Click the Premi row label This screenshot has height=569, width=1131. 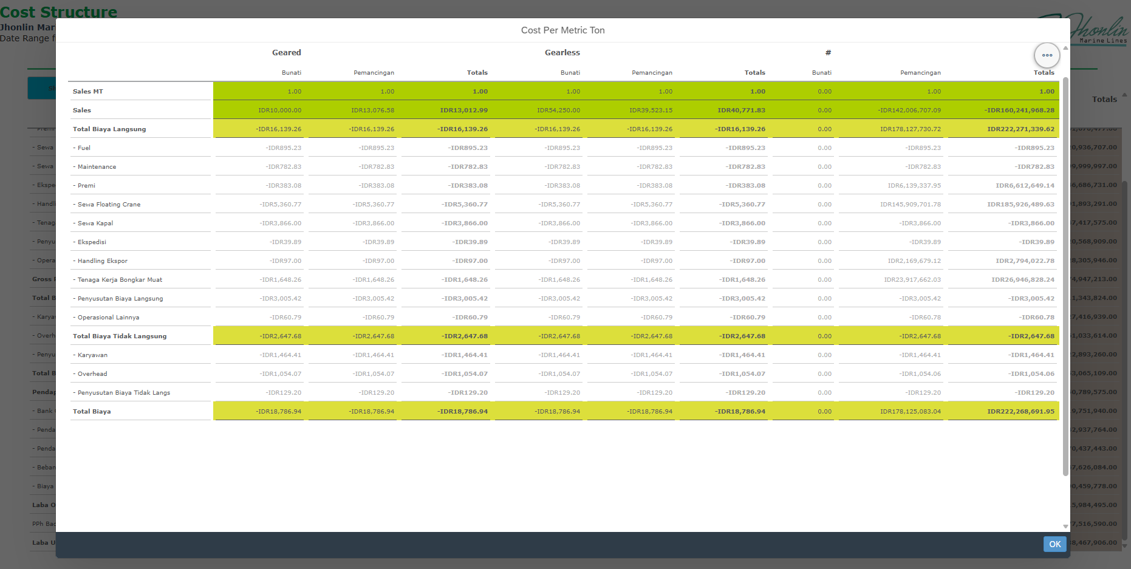pos(84,185)
